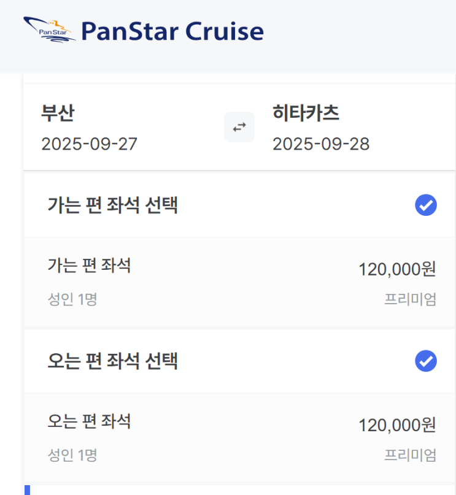Click the return 120,000원 price
Image resolution: width=456 pixels, height=495 pixels.
tap(396, 425)
